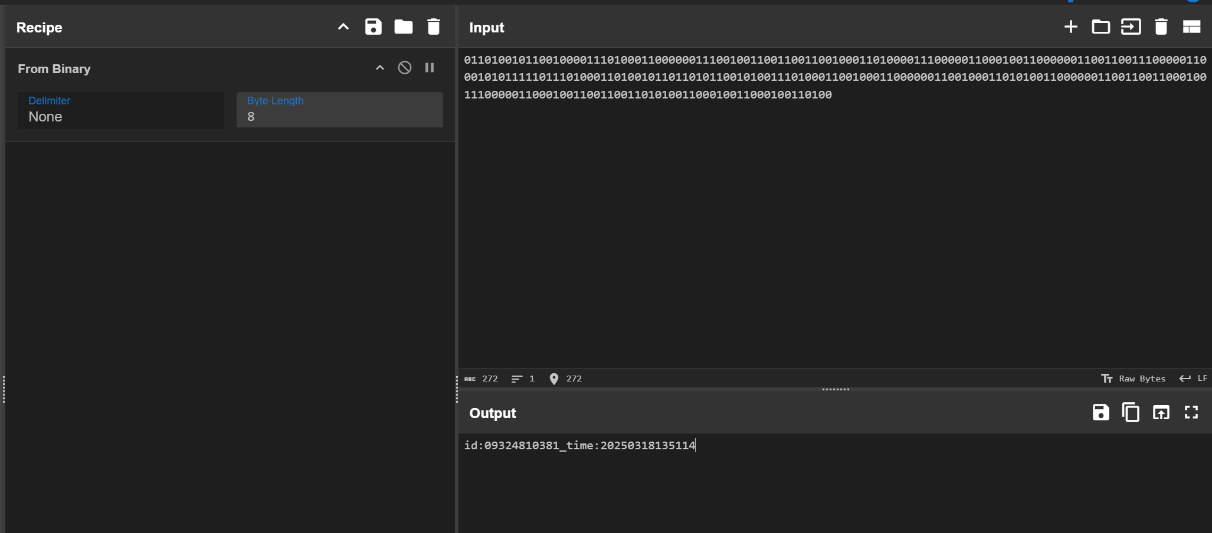Collapse the Recipe panel with chevron
1212x533 pixels.
[x=343, y=27]
